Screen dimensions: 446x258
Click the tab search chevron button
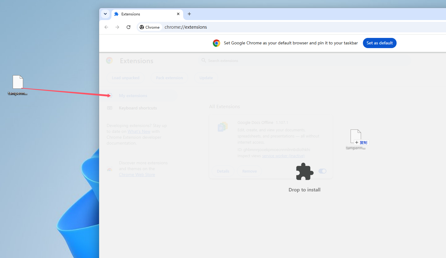pos(105,14)
